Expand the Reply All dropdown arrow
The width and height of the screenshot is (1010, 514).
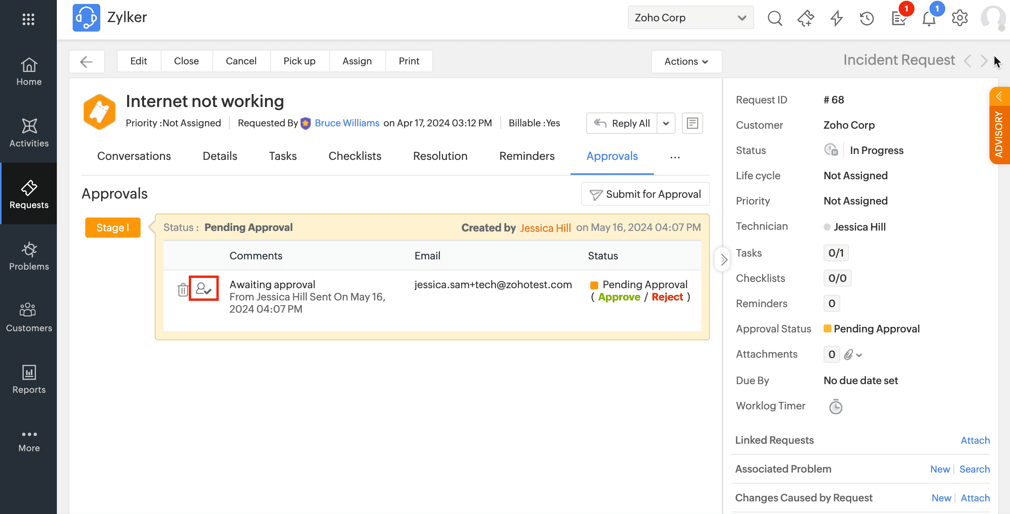coord(666,123)
